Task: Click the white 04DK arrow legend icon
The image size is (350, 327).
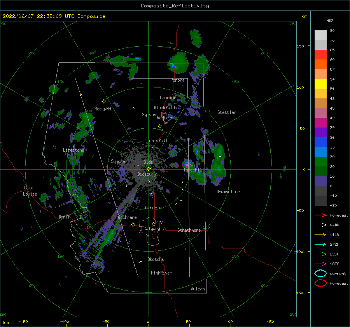Action: pos(320,225)
